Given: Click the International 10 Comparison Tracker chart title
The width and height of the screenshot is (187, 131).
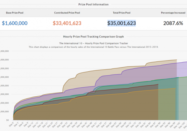Looking at the screenshot, I should pos(93,43).
